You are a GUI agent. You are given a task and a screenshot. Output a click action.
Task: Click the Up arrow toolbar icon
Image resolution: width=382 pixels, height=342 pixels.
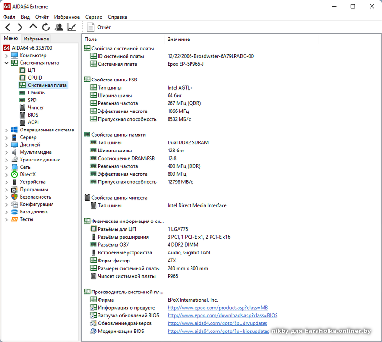click(x=33, y=26)
